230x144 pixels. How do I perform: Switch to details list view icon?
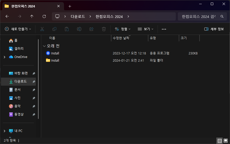coord(219,141)
